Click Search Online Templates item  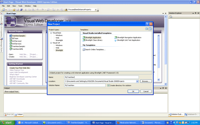pos(94,50)
